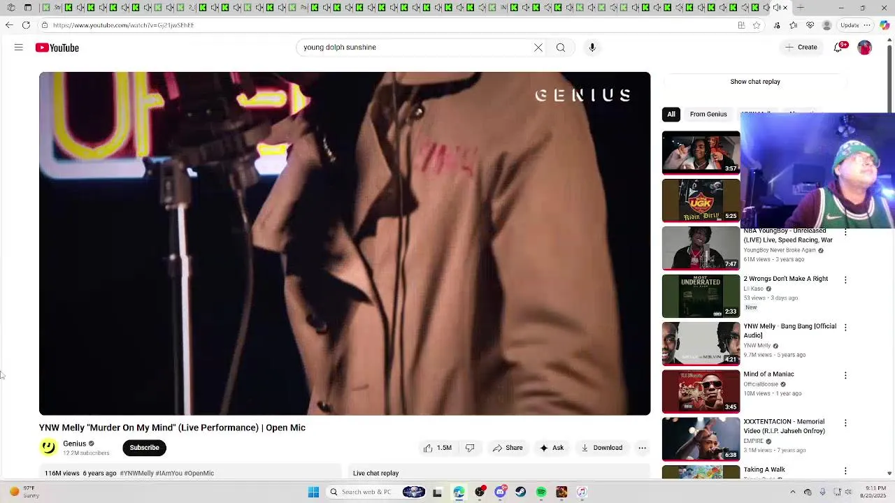The height and width of the screenshot is (503, 895).
Task: Open options for XXXTENTACION Memorial Video
Action: click(x=845, y=423)
